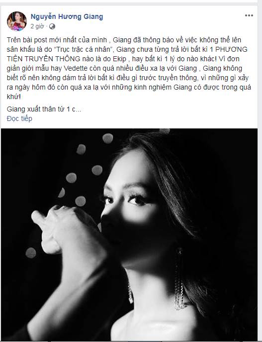Open the three-dot post options menu
Viewport: 262px width, 342px height.
[x=249, y=15]
